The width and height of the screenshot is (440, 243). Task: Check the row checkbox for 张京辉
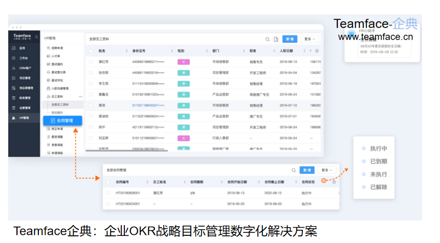(91, 73)
